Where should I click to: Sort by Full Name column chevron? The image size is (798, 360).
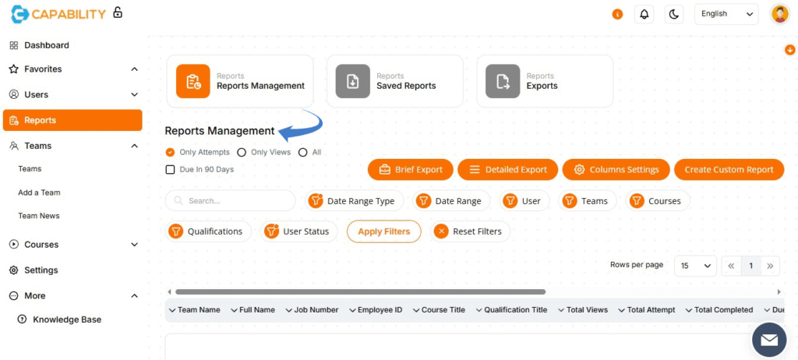point(234,309)
